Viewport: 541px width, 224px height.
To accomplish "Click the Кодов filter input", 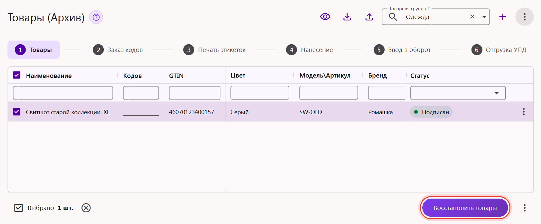I will (141, 93).
